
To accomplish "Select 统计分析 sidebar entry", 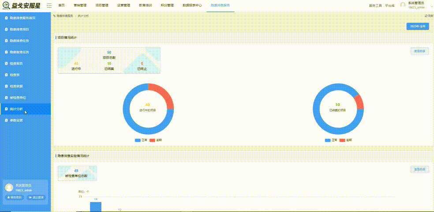I will coord(25,109).
